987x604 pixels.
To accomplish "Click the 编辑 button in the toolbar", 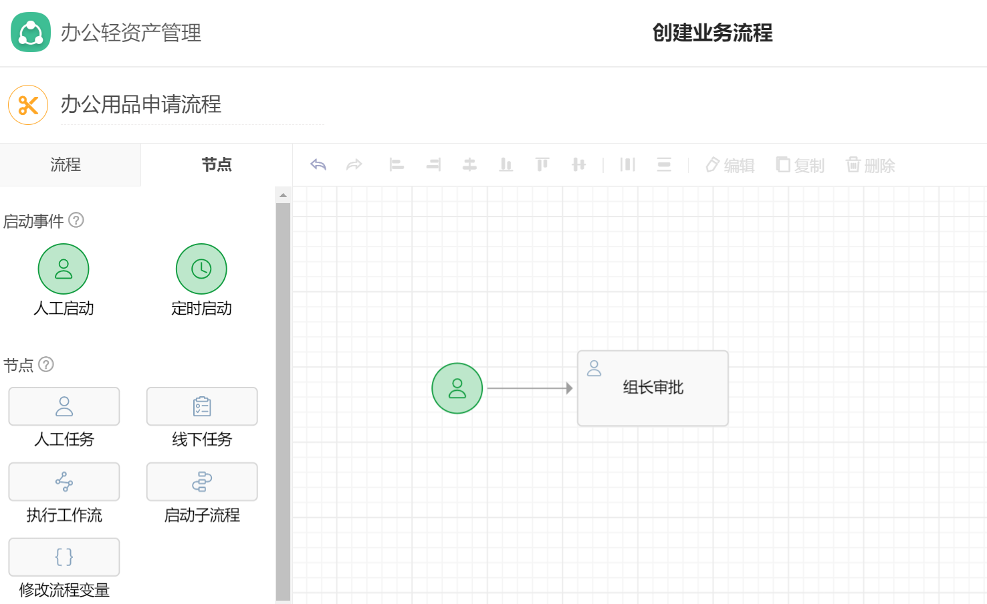I will [730, 165].
